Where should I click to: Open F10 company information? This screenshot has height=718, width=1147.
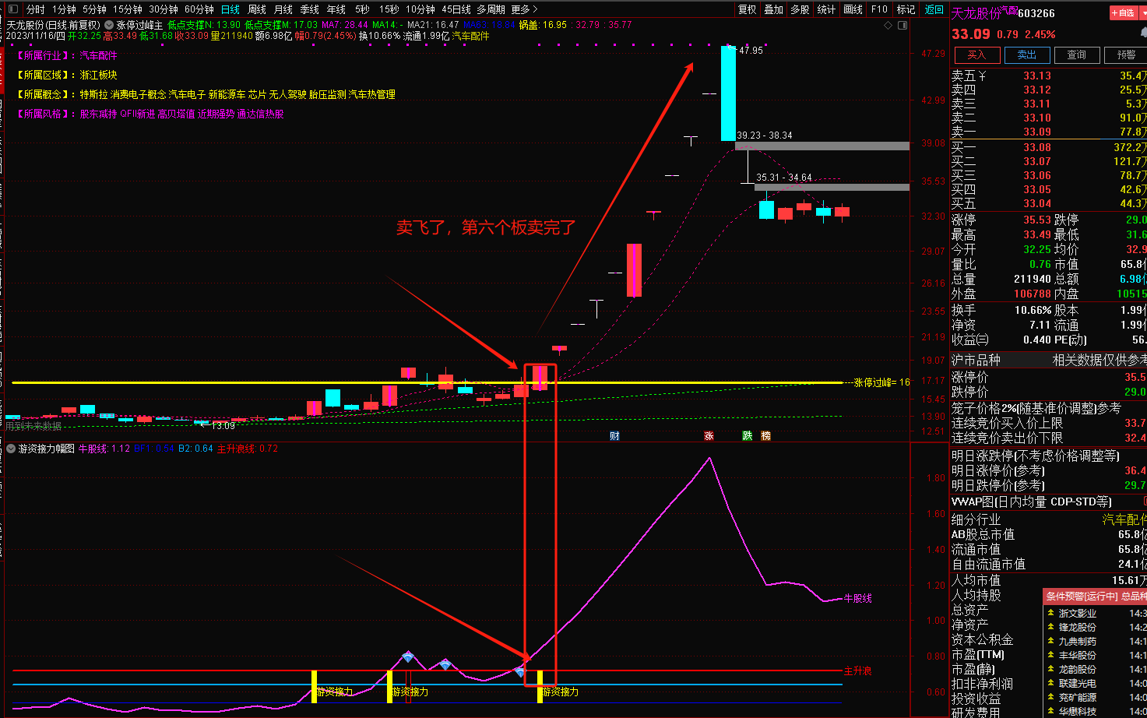[x=879, y=9]
